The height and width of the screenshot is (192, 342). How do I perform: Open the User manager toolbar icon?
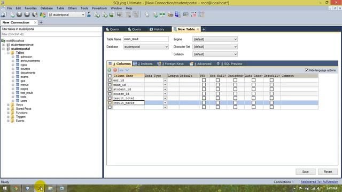pyautogui.click(x=89, y=14)
